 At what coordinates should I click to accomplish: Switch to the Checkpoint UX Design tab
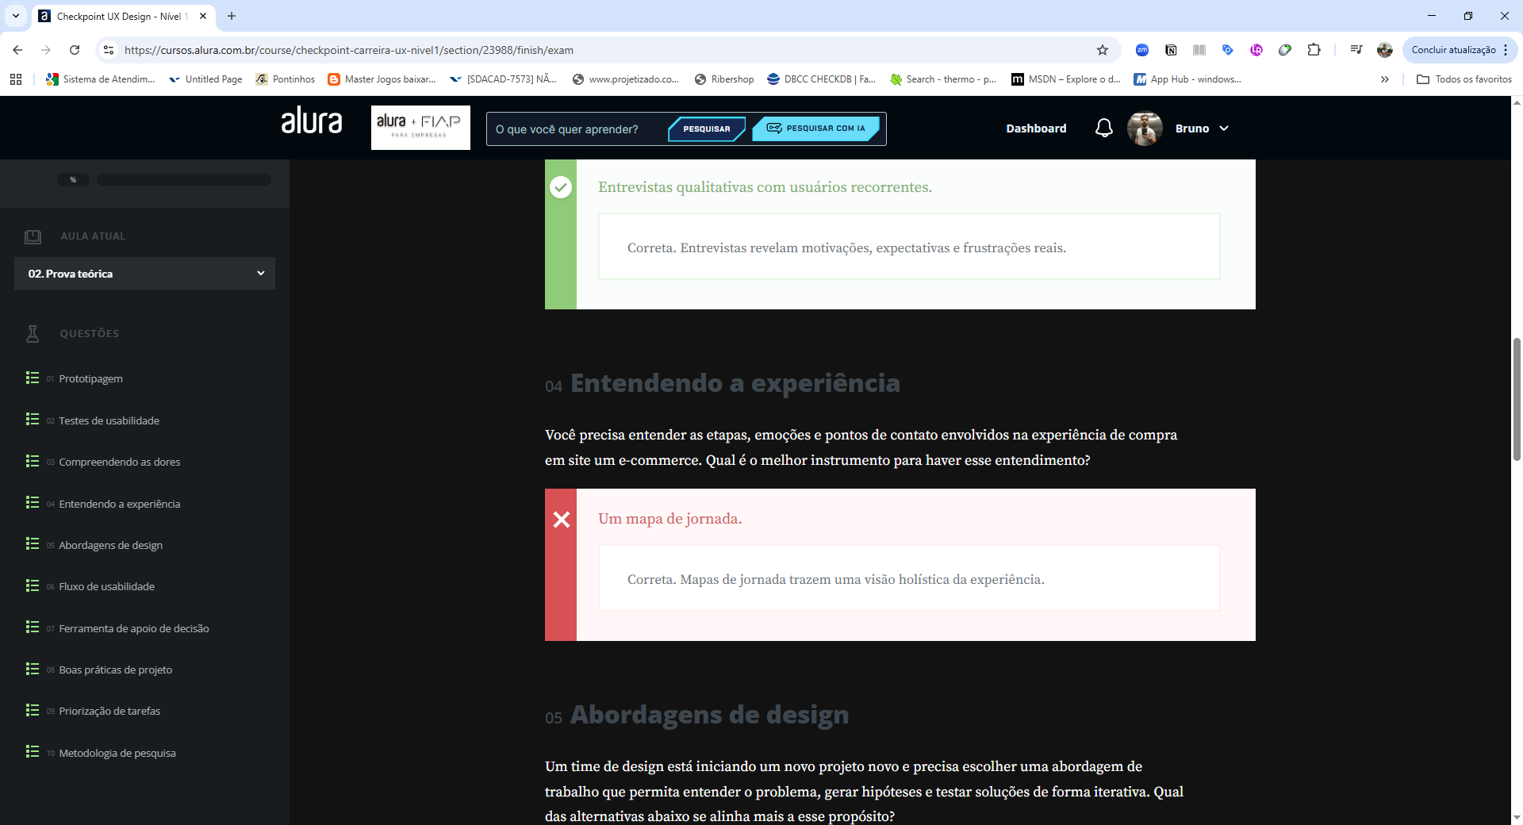click(122, 16)
